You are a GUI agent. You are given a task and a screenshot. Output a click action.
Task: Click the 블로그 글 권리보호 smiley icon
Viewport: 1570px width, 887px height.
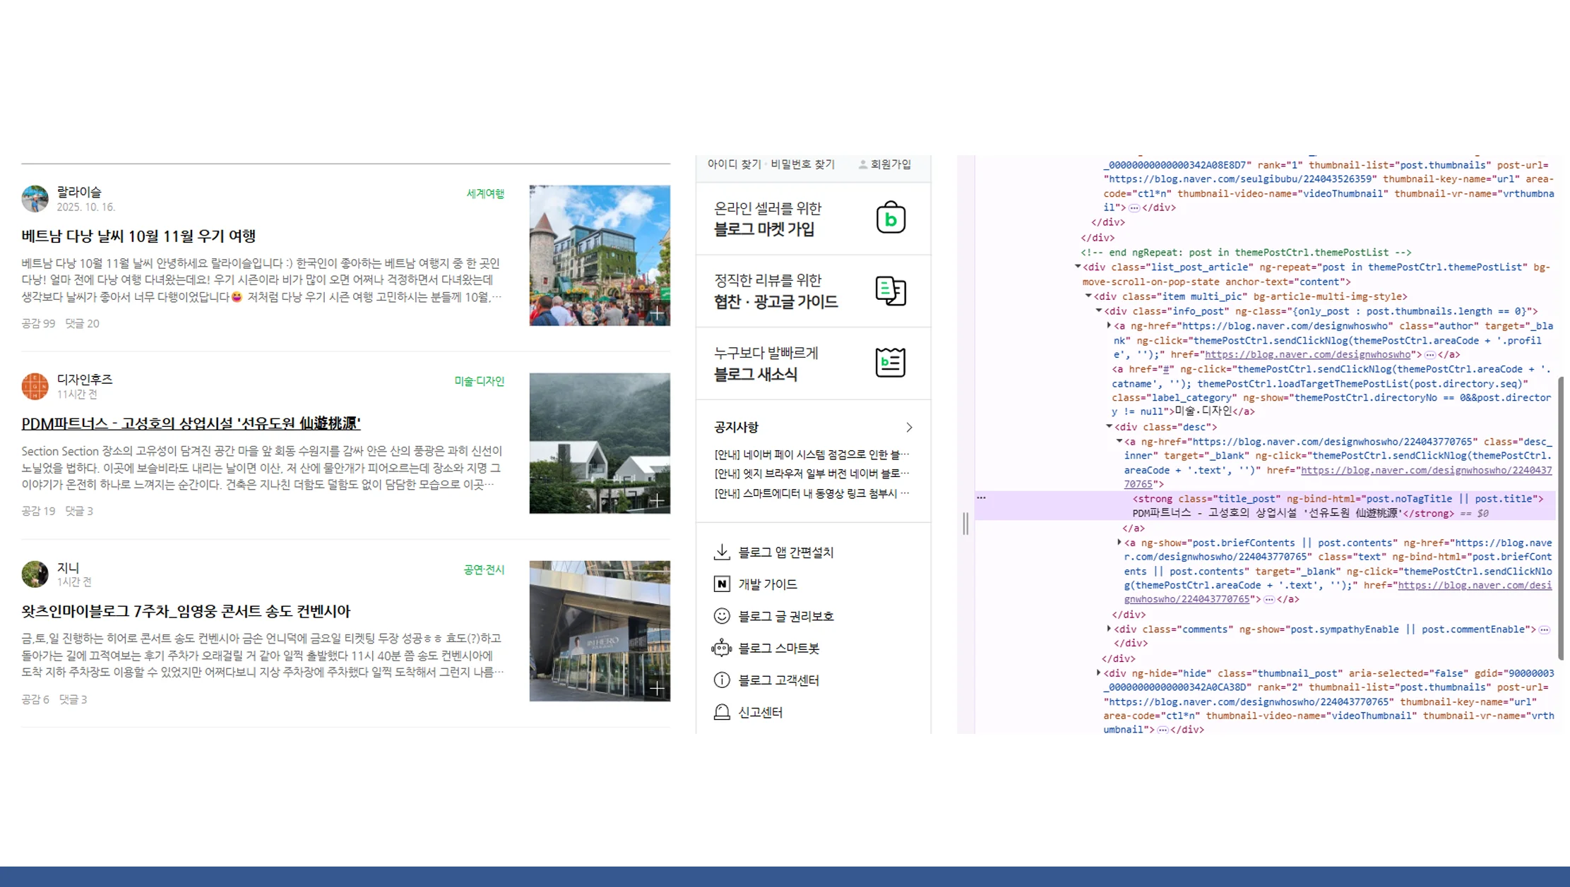[x=721, y=615]
